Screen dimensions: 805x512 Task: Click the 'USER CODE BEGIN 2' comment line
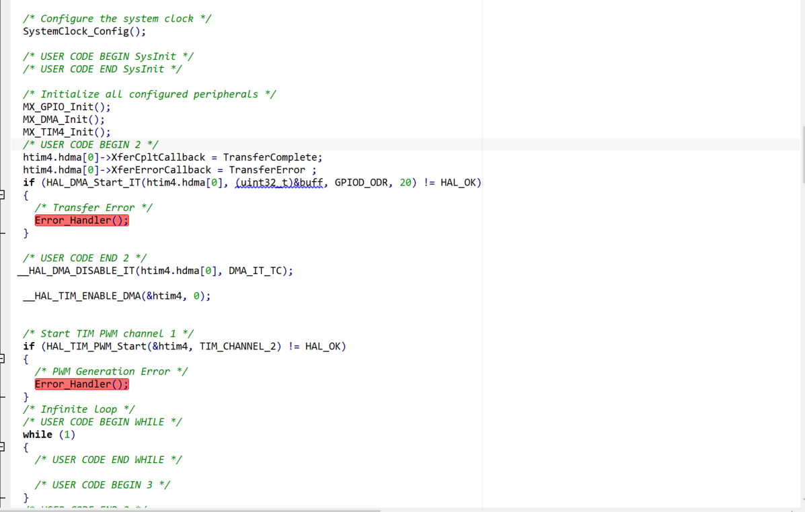pos(90,144)
